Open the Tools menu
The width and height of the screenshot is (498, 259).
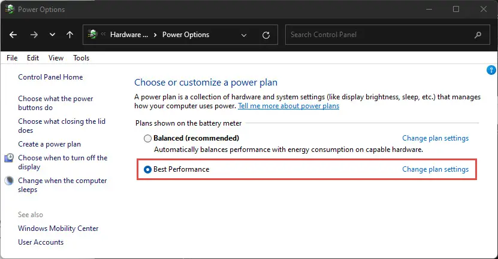coord(82,58)
